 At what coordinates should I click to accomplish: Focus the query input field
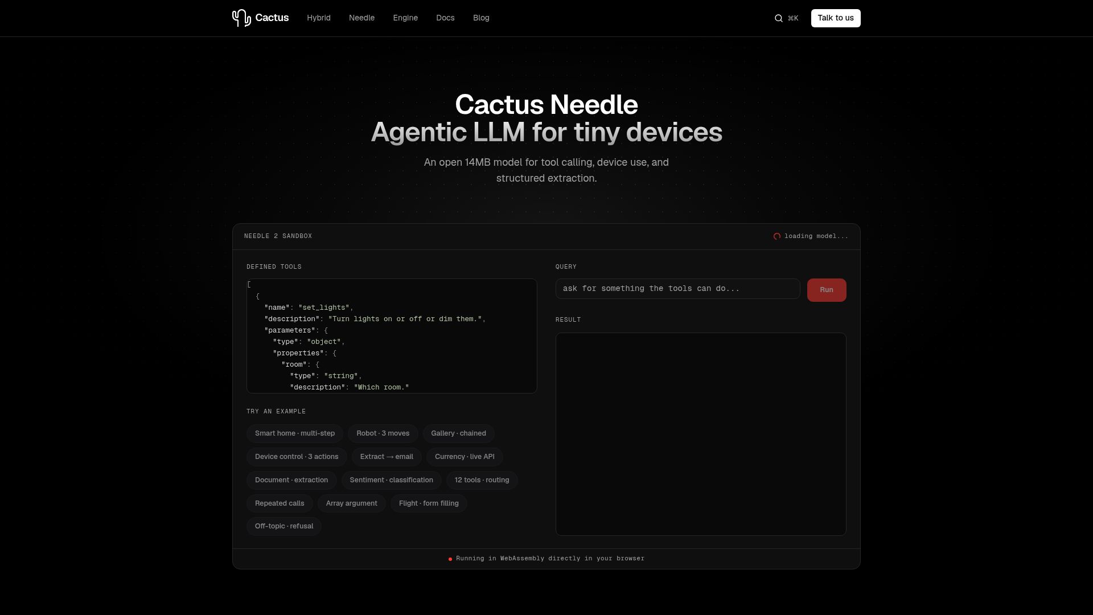pyautogui.click(x=677, y=289)
